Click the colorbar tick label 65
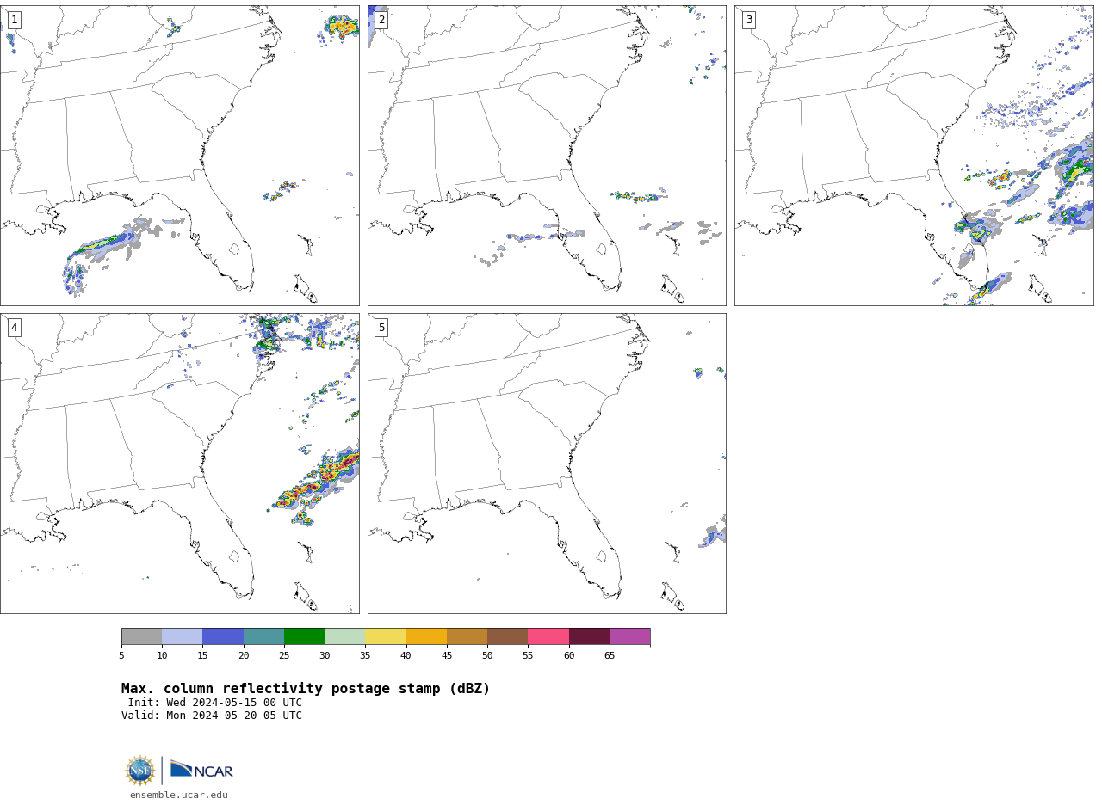 coord(610,655)
